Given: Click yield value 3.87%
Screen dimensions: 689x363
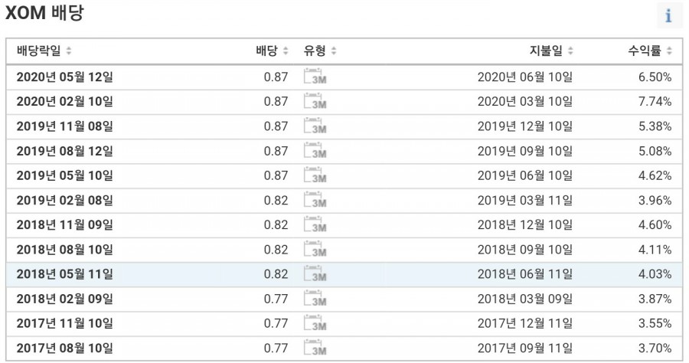Looking at the screenshot, I should 655,299.
